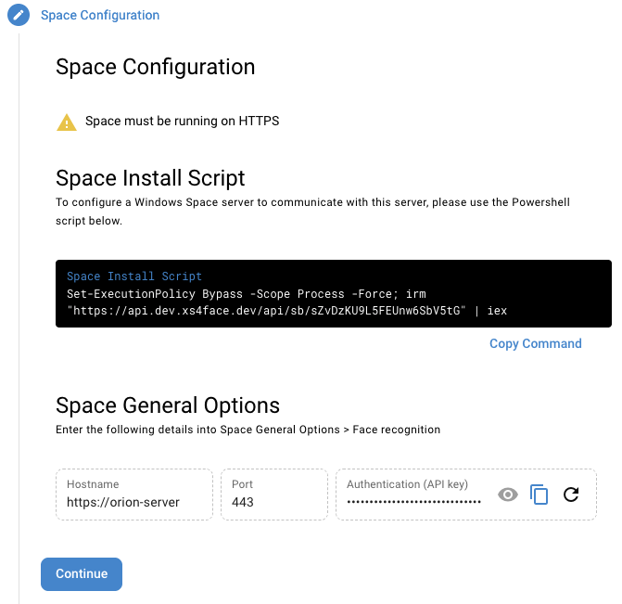Click the Port field showing 443
Image resolution: width=622 pixels, height=604 pixels.
point(274,495)
